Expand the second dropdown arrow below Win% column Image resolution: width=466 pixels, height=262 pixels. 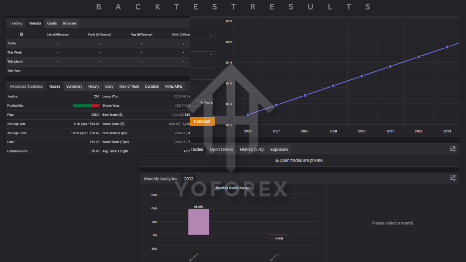point(212,55)
